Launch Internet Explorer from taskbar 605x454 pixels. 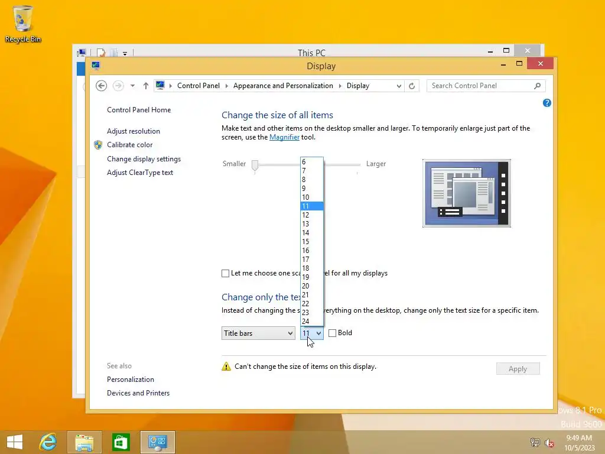tap(48, 442)
